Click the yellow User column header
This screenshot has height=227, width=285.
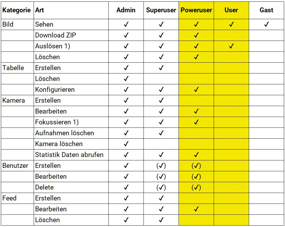231,10
